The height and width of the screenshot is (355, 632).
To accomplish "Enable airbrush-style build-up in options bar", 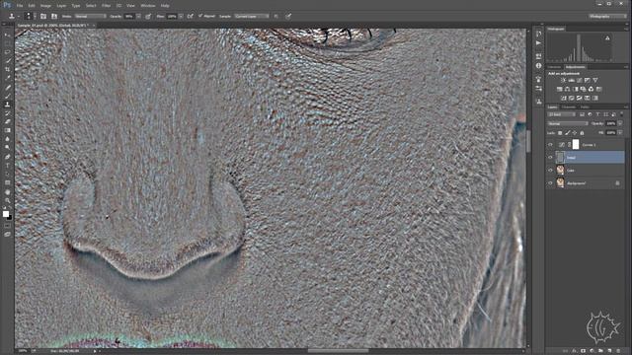I will (190, 16).
